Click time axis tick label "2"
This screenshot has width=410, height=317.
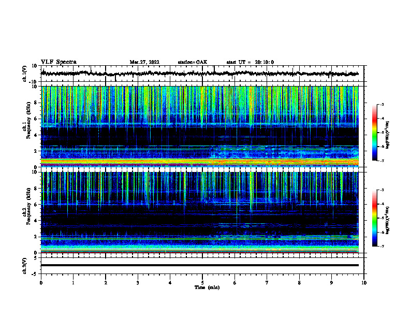[106, 283]
